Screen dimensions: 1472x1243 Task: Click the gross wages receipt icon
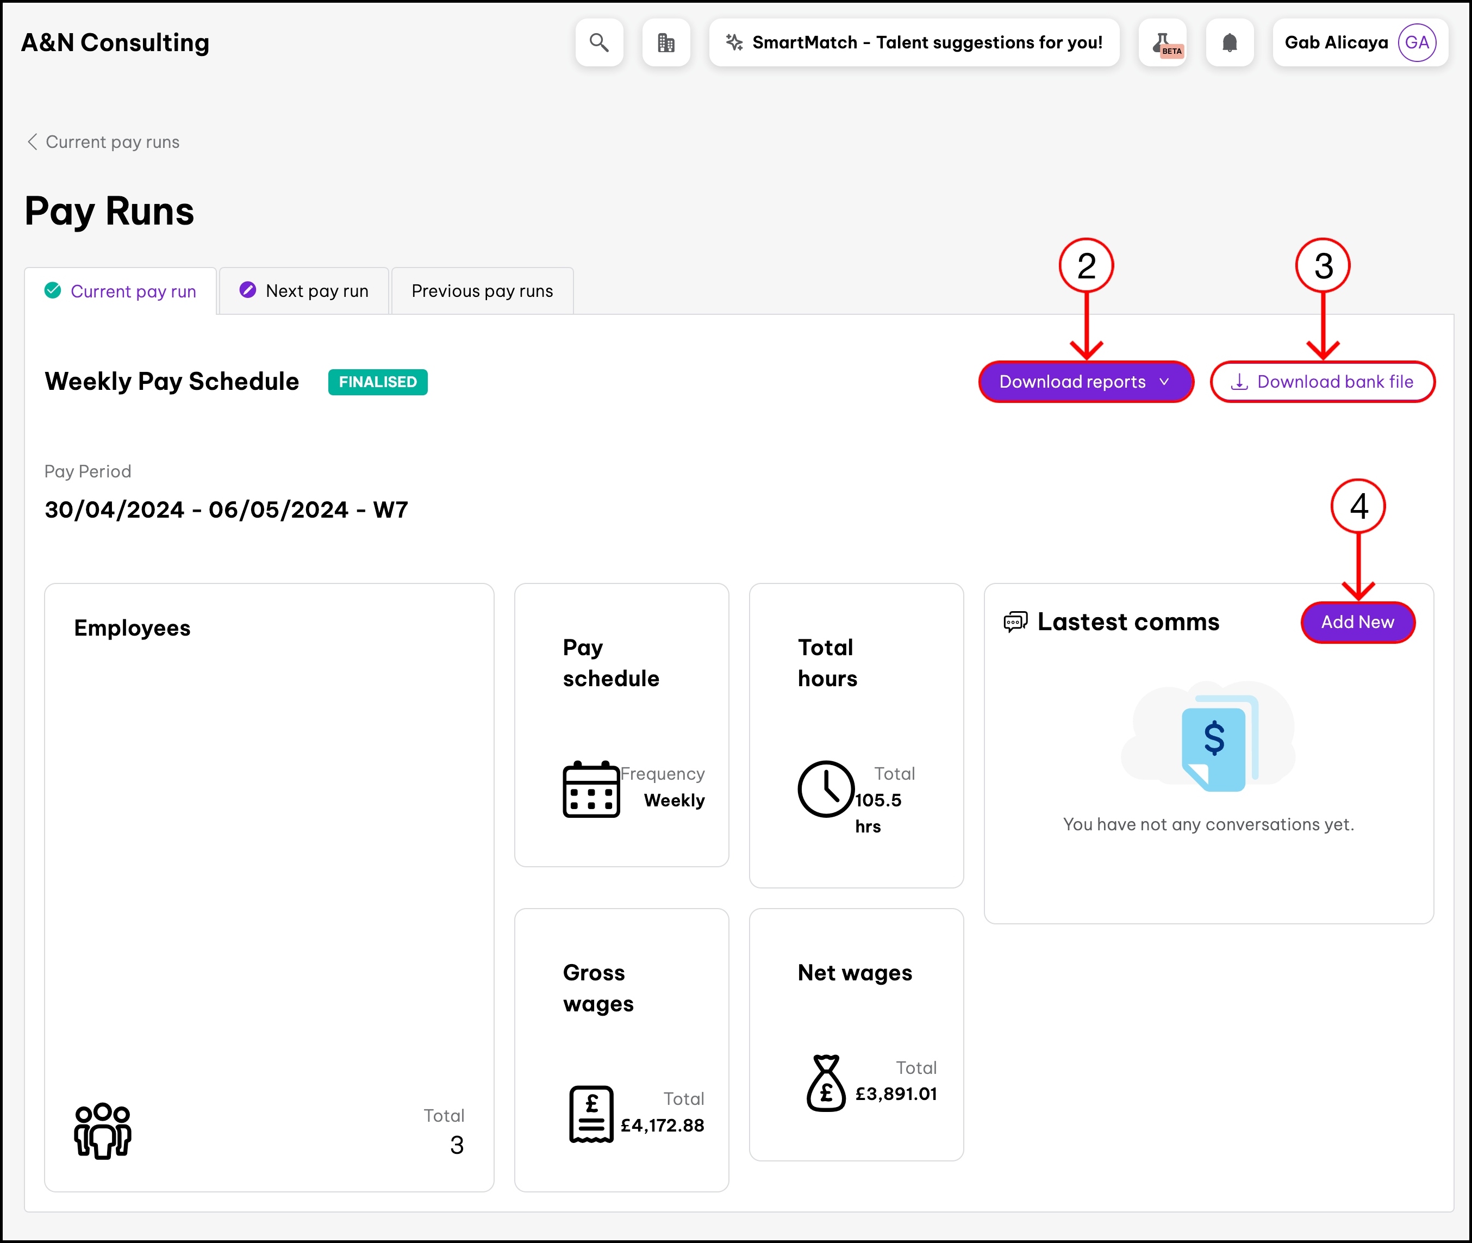[x=591, y=1114]
